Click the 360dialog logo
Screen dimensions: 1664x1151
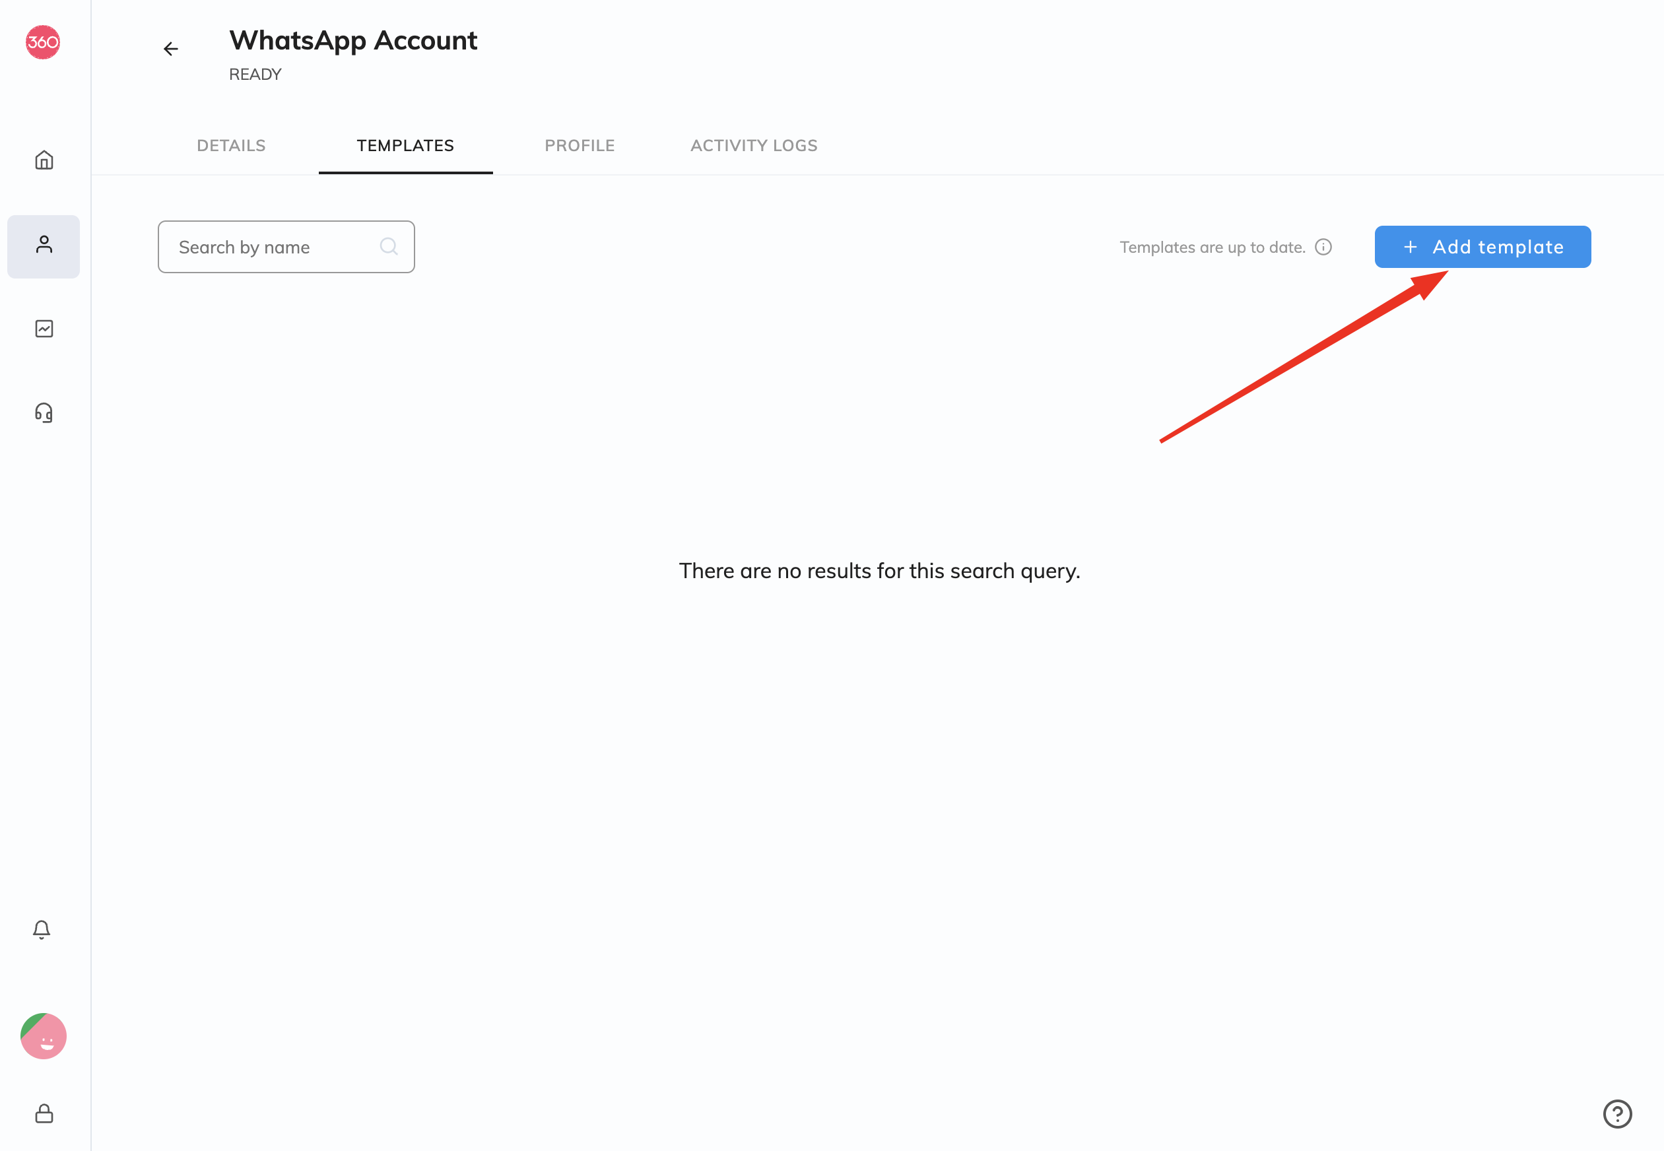tap(42, 42)
